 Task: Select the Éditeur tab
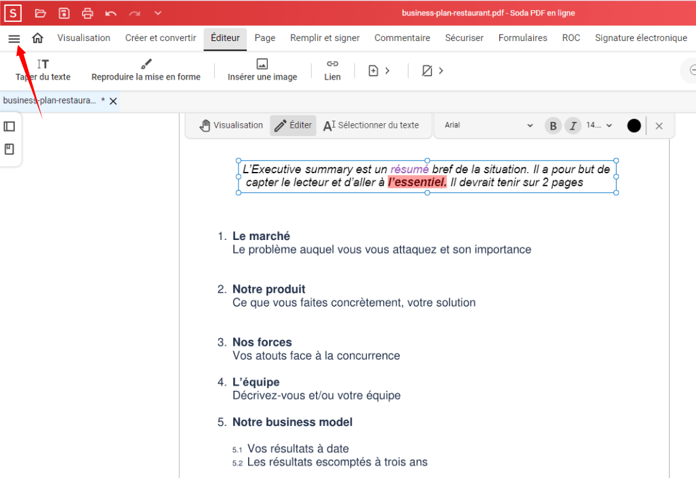(x=225, y=38)
